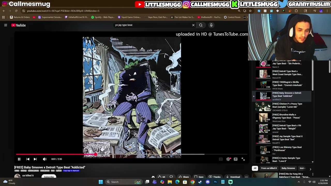Image resolution: width=331 pixels, height=186 pixels.
Task: Open the 'Returns & Orders' bookmark
Action: pyautogui.click(x=20, y=17)
